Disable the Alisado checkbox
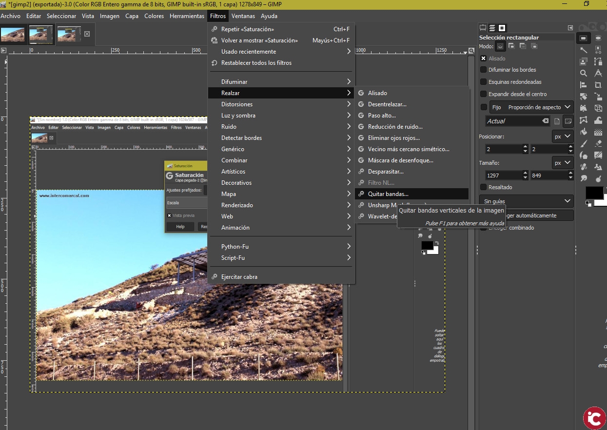The width and height of the screenshot is (607, 430). pyautogui.click(x=484, y=59)
